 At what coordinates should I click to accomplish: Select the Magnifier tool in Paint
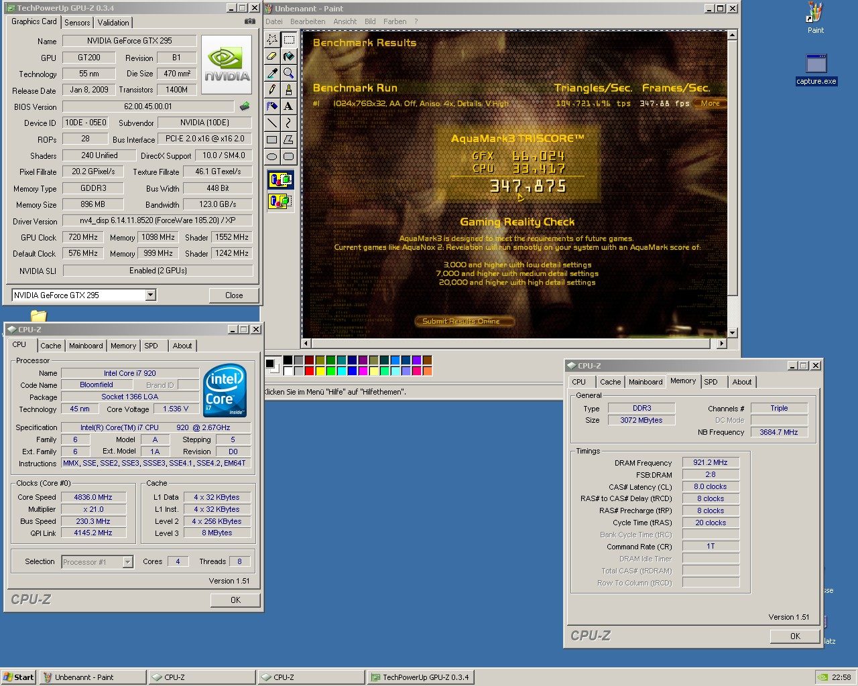pyautogui.click(x=289, y=73)
